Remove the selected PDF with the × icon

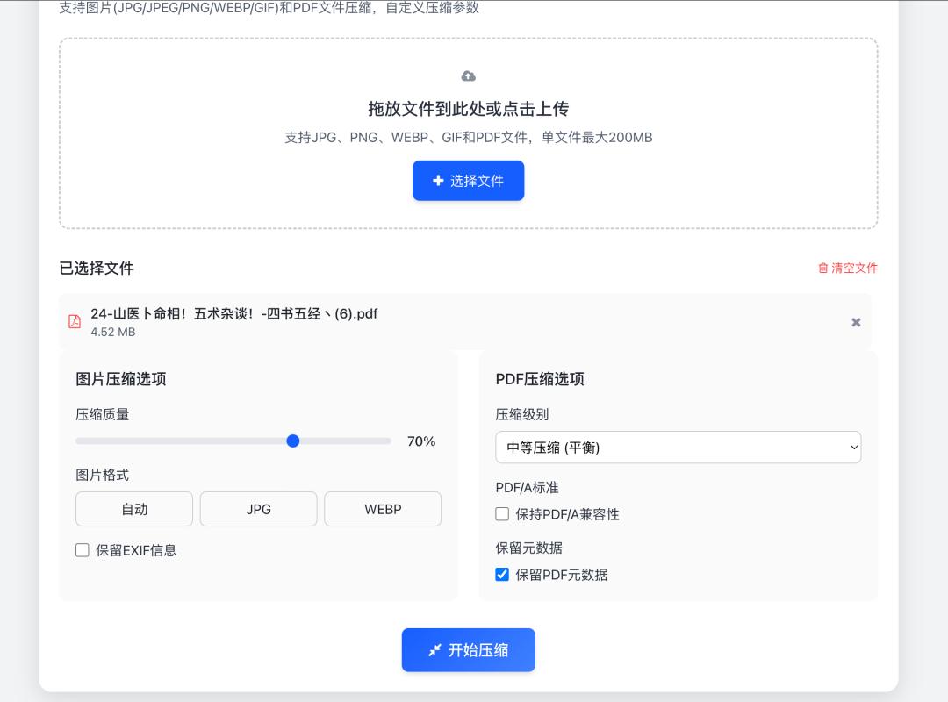click(x=856, y=322)
